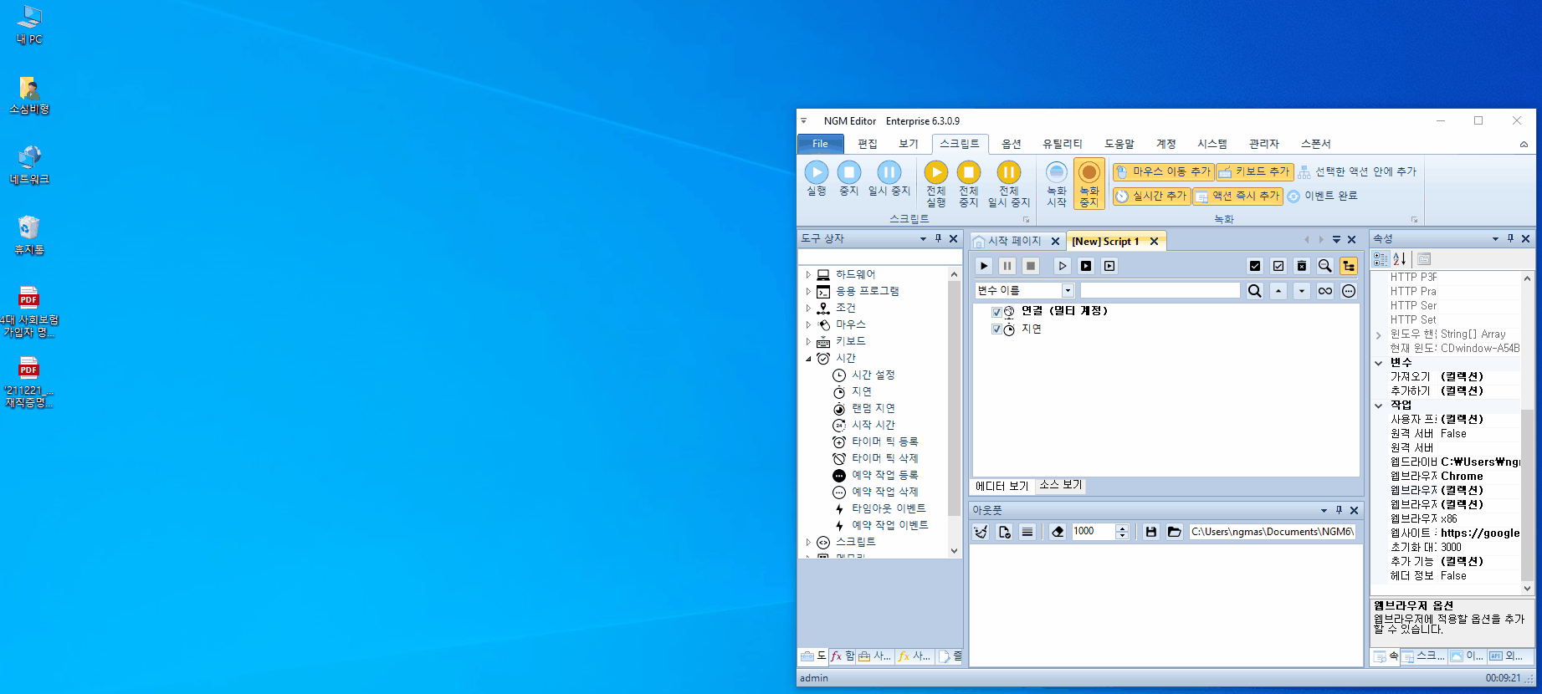Viewport: 1542px width, 694px height.
Task: Click the output open-folder icon
Action: tap(1175, 532)
